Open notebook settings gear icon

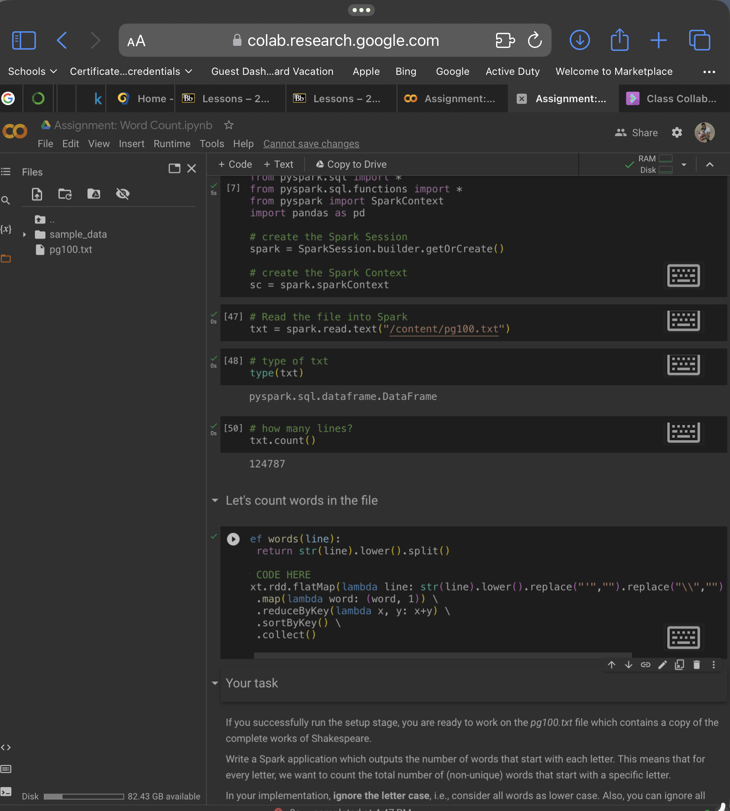(x=677, y=133)
